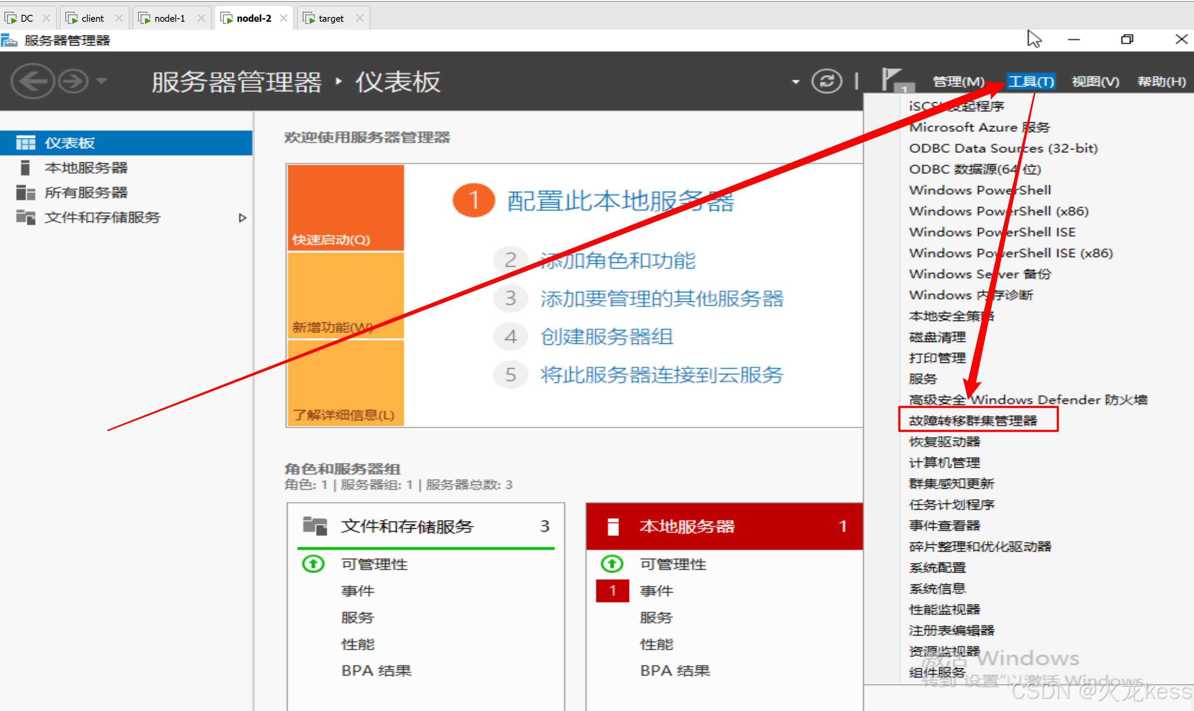Select All Servers icon in the sidebar
Image resolution: width=1194 pixels, height=711 pixels.
point(25,193)
